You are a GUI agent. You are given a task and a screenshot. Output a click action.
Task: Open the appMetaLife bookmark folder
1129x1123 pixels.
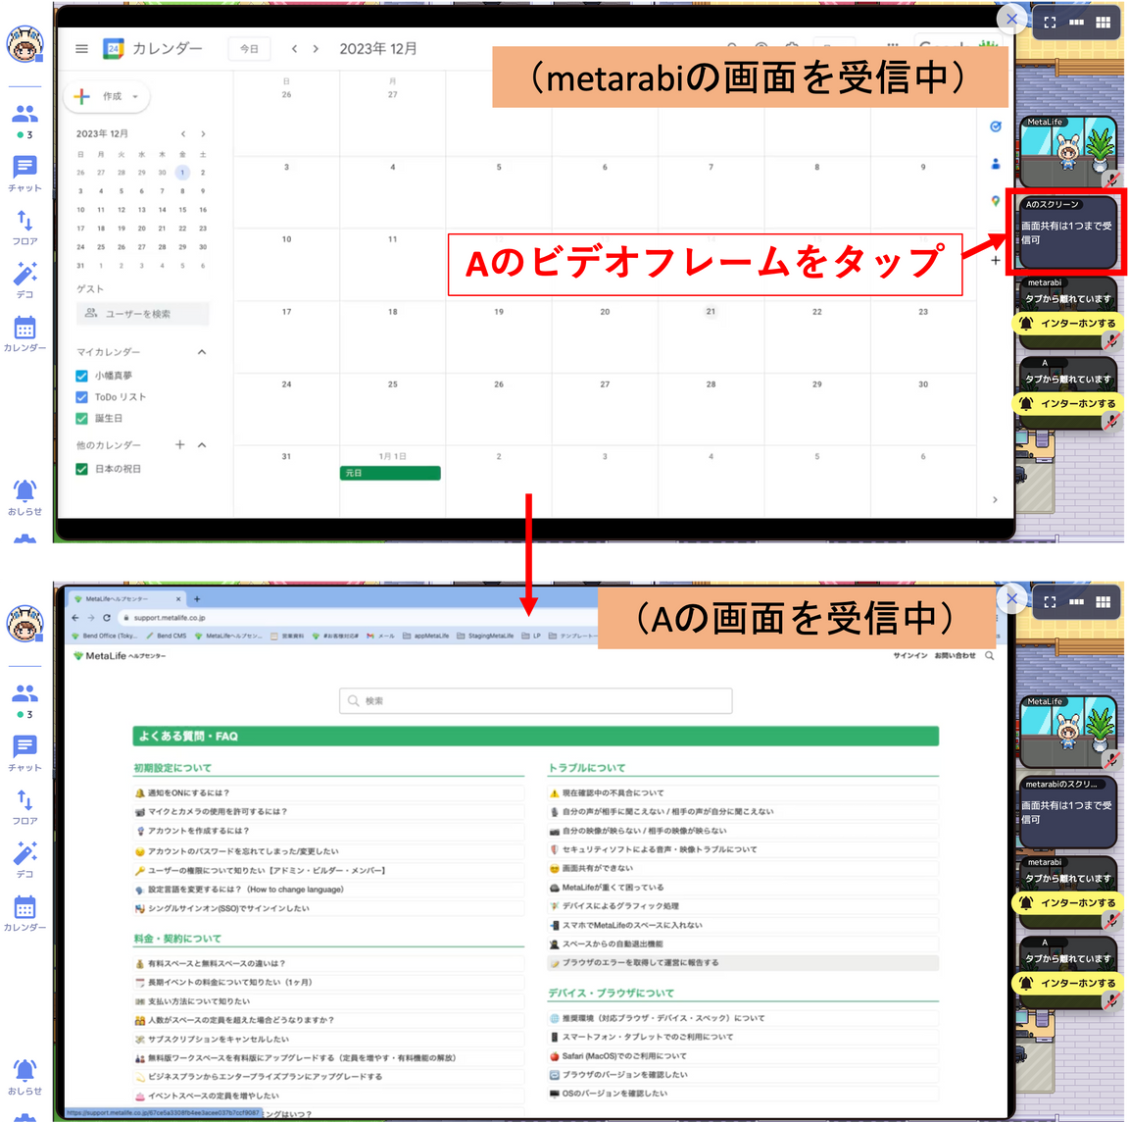(425, 636)
